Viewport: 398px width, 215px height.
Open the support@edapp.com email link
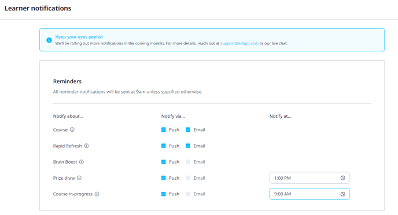[x=239, y=43]
